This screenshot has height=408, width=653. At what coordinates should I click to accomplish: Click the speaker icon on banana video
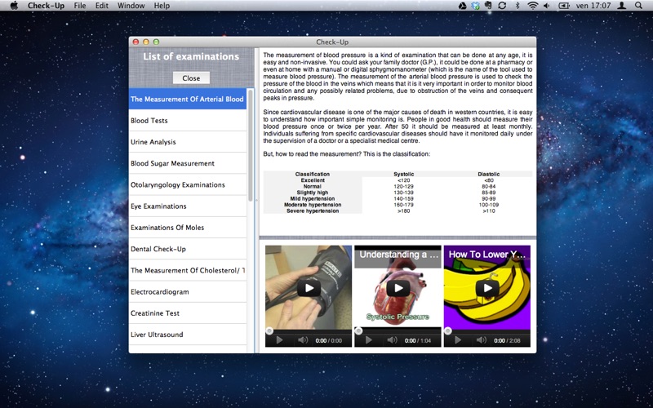point(481,340)
